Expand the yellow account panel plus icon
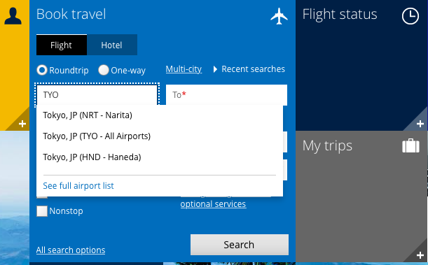Viewport: 428px width, 265px height. tap(22, 124)
